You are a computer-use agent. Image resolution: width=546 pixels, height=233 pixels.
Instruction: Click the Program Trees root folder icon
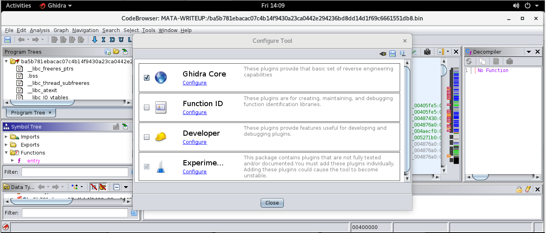(x=15, y=62)
